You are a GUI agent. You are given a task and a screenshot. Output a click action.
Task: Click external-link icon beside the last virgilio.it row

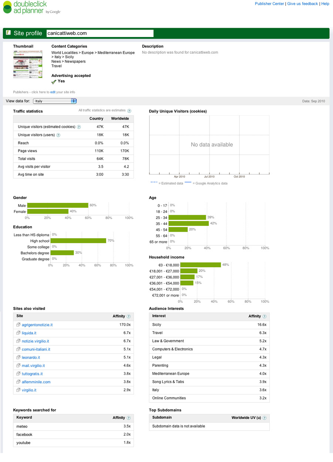coord(18,390)
